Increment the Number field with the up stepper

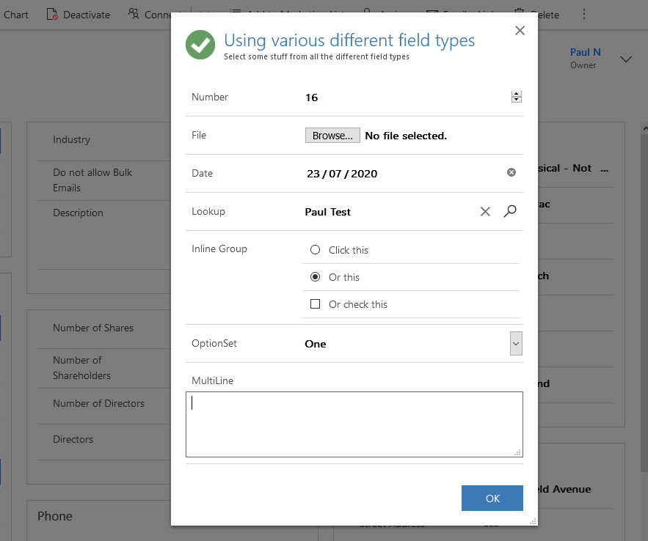(516, 93)
